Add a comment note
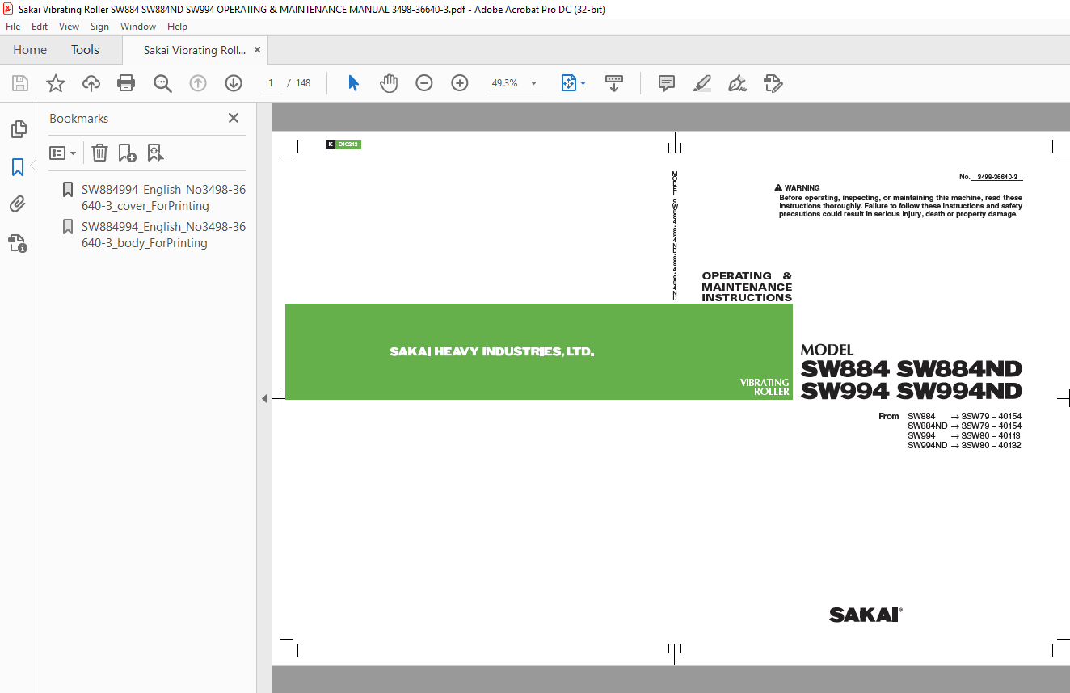This screenshot has width=1070, height=693. (667, 83)
